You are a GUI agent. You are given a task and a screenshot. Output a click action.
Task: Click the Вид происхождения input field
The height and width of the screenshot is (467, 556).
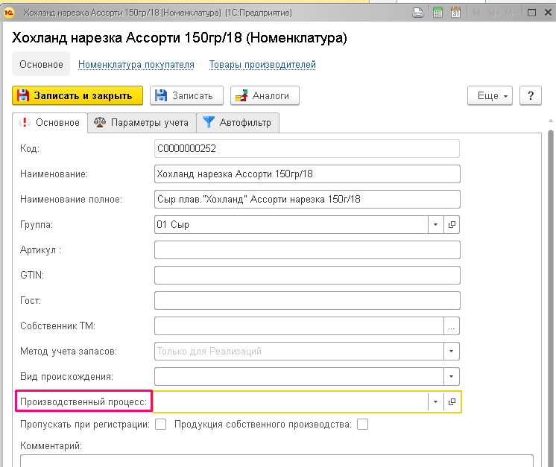click(x=299, y=377)
